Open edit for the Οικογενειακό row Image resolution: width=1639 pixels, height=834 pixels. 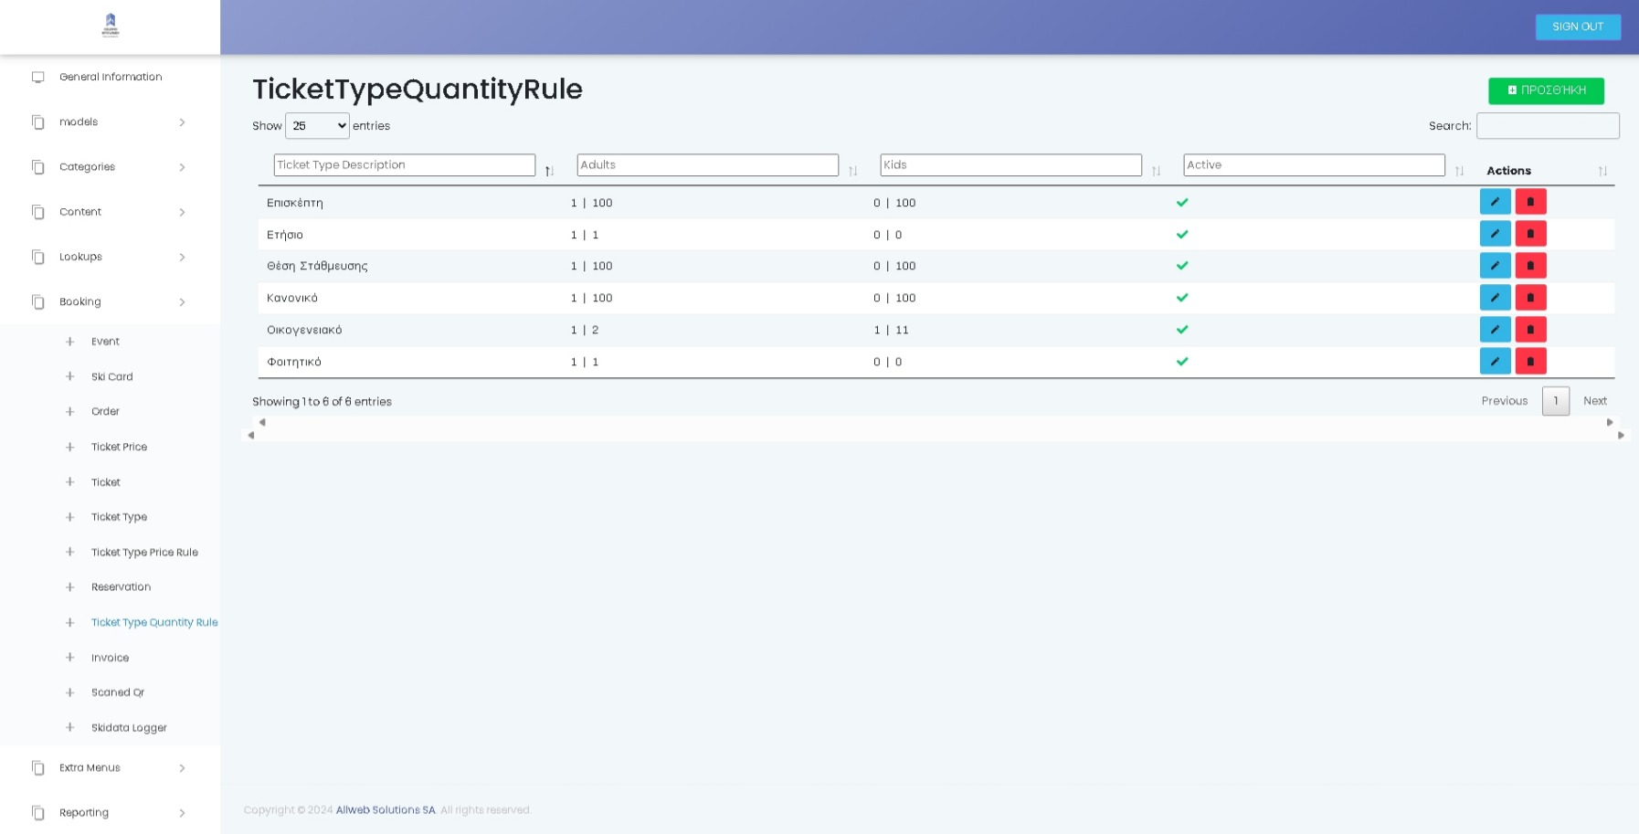pos(1495,330)
